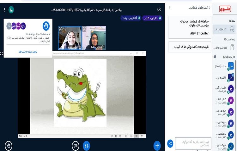Click the پیام‌ها messages heading

[232, 21]
